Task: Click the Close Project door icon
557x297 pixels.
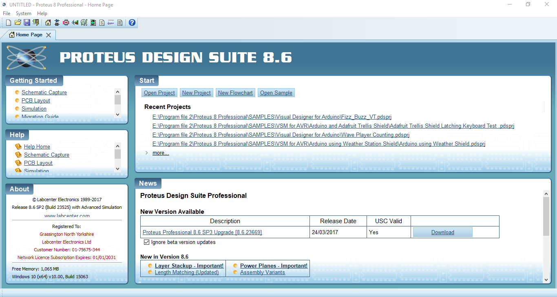Action: tap(36, 22)
